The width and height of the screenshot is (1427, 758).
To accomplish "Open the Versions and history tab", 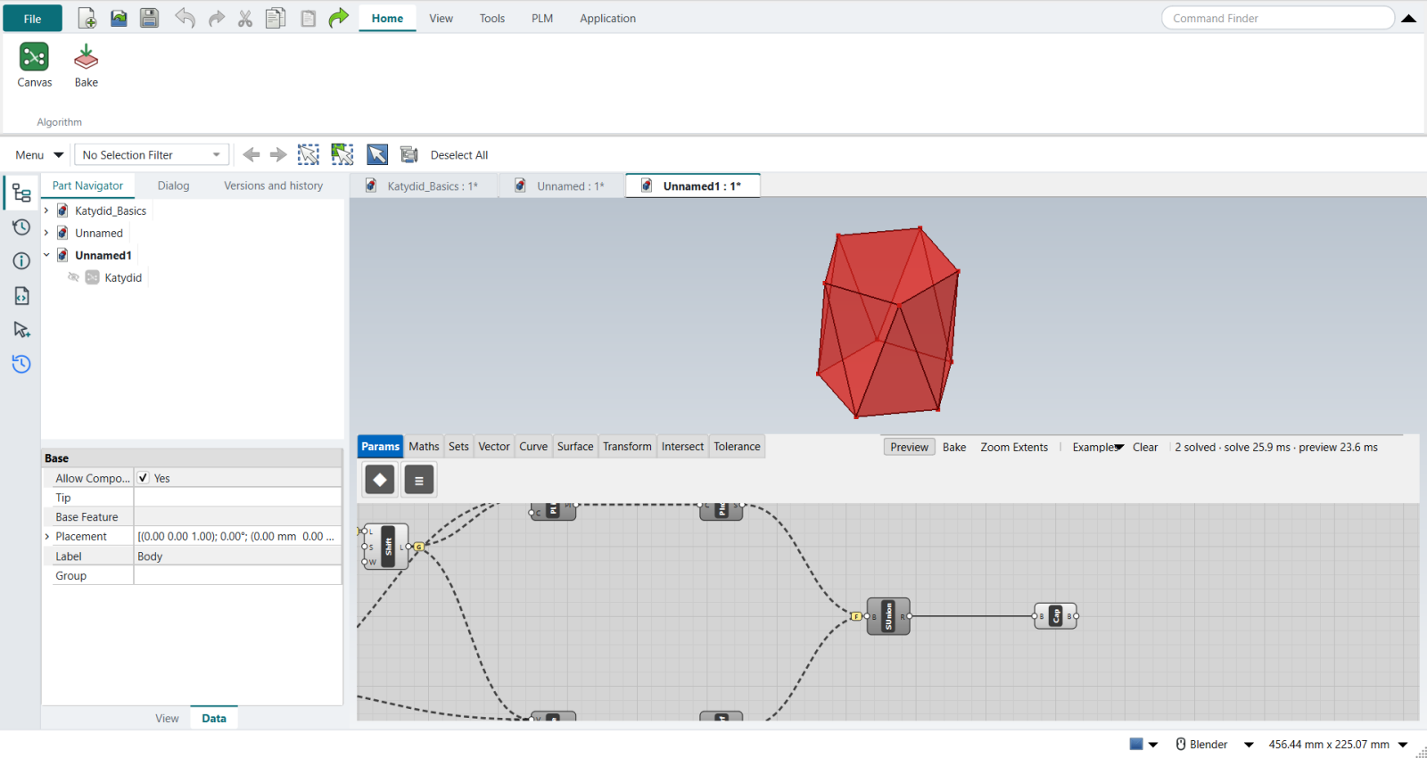I will coord(273,185).
